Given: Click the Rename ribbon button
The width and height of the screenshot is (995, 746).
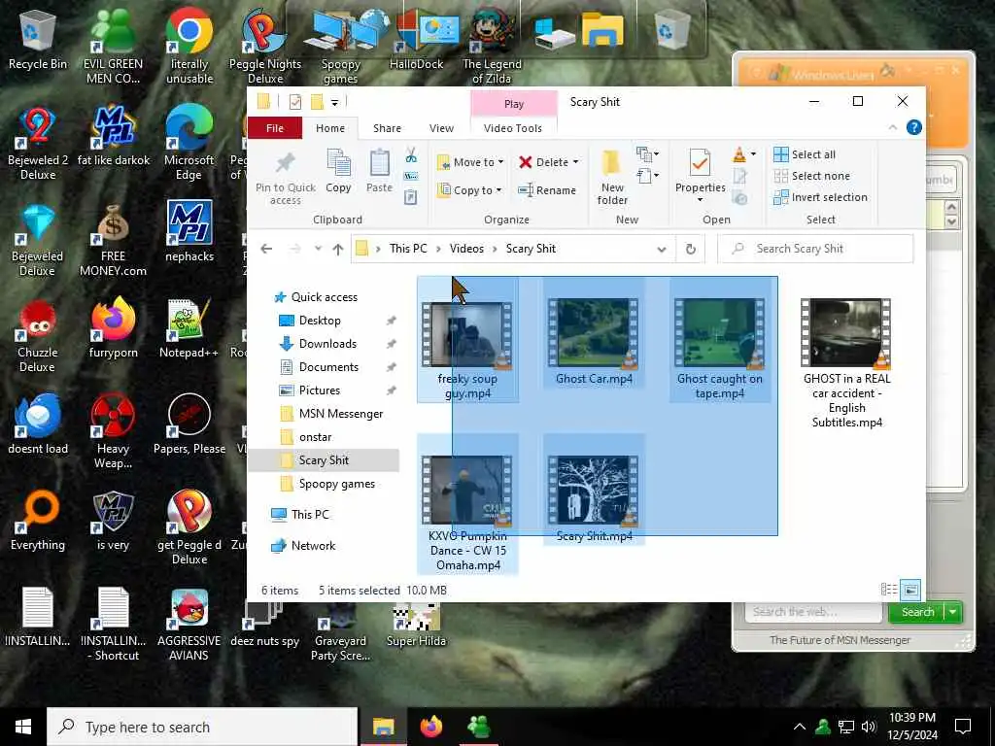Looking at the screenshot, I should (547, 190).
